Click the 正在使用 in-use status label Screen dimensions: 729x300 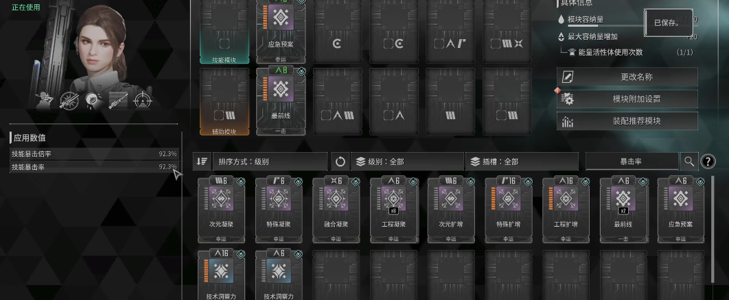pyautogui.click(x=26, y=7)
